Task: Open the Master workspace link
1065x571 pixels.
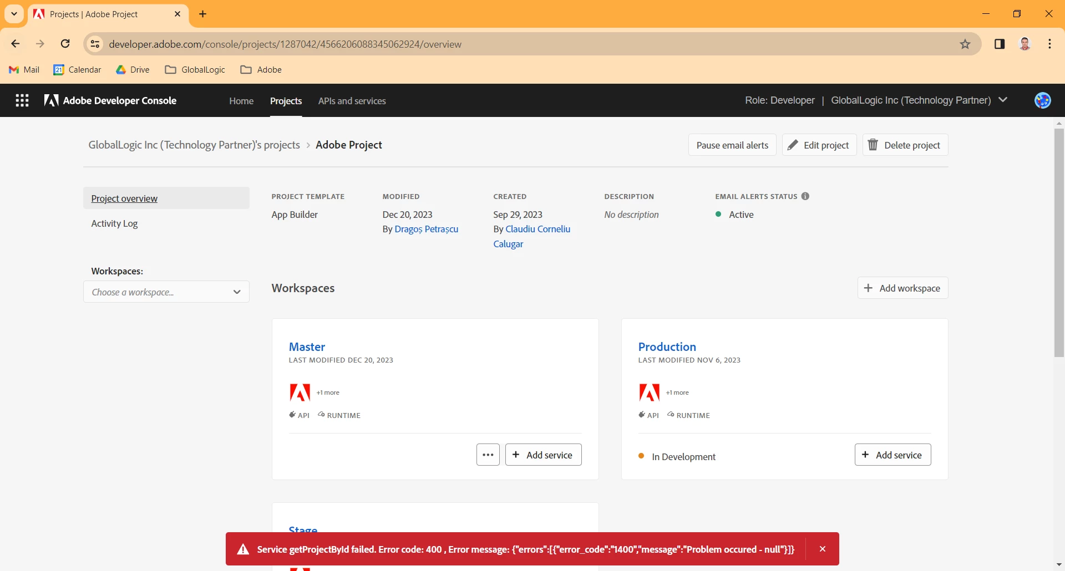Action: [307, 346]
